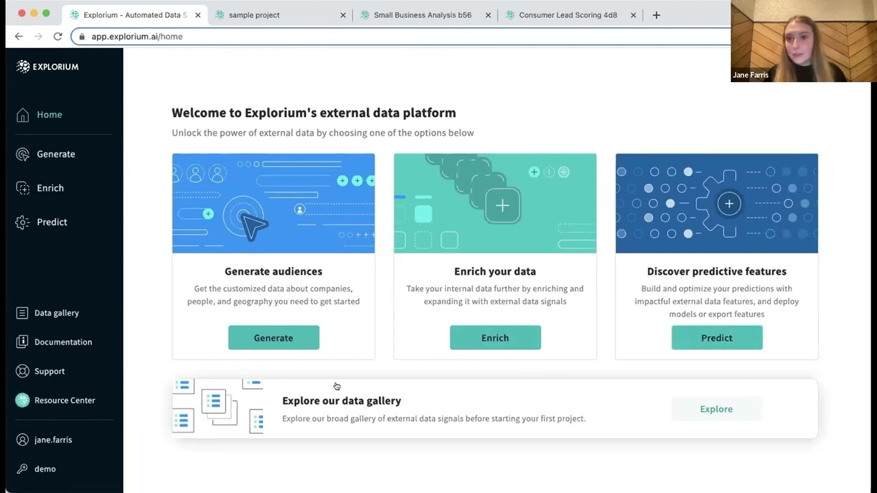Close the Explorium Automated Data tab
Image resolution: width=877 pixels, height=493 pixels.
[198, 15]
